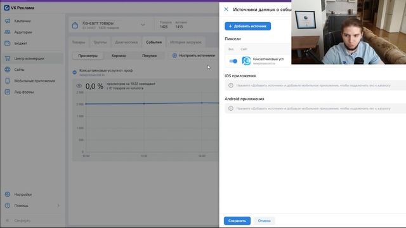Click the Сохранить button

click(x=237, y=221)
